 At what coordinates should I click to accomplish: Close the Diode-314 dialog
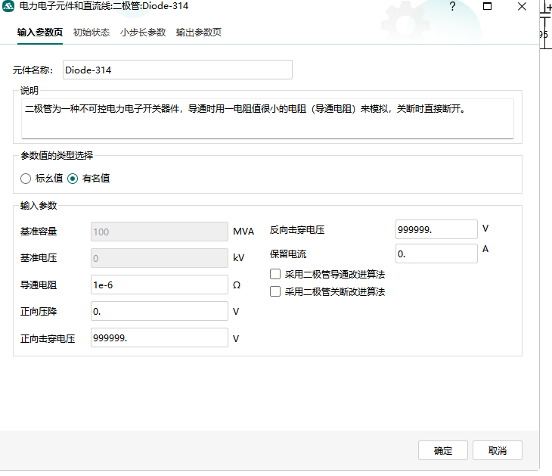[x=522, y=7]
